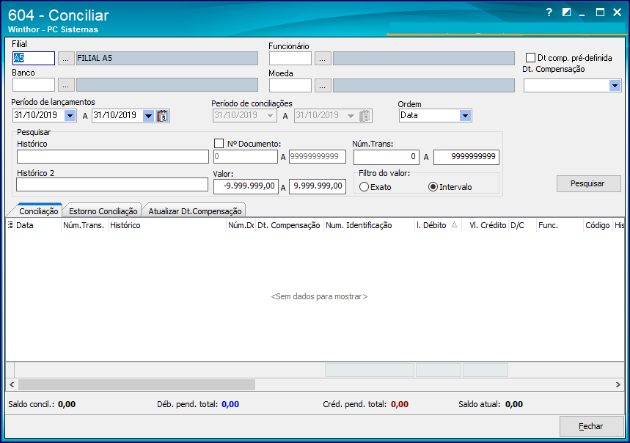Click the Data column header
Image resolution: width=630 pixels, height=443 pixels.
coord(37,225)
